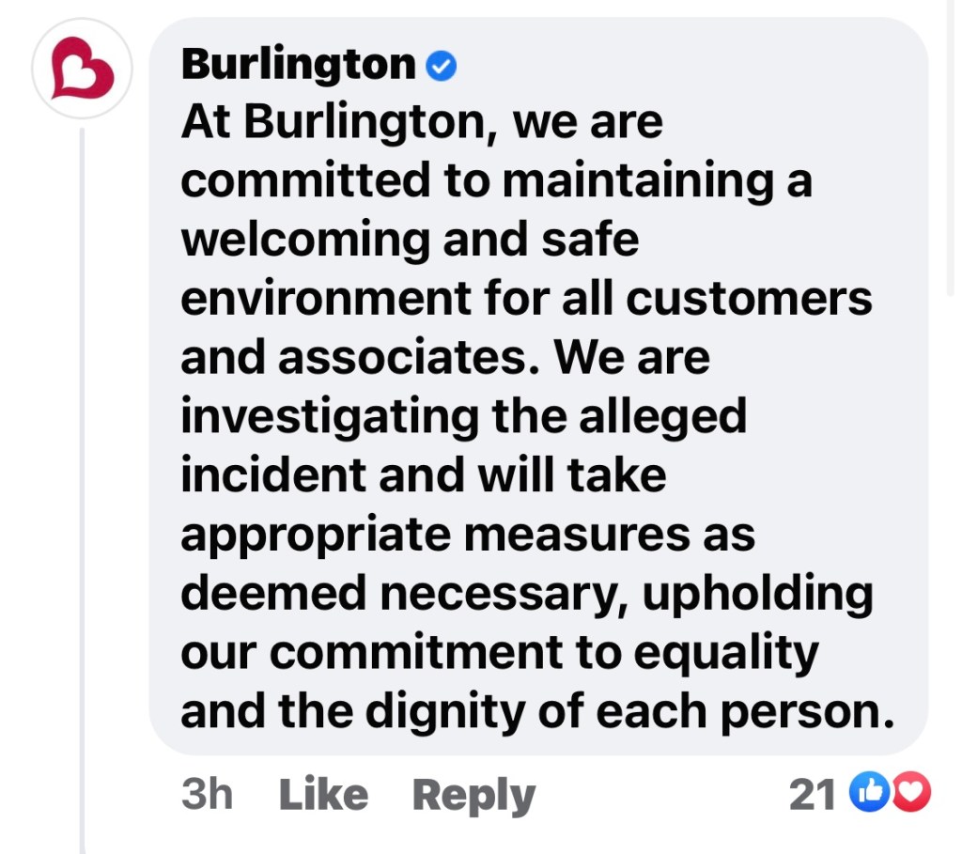Click the text "investigating the alleged"

click(463, 416)
